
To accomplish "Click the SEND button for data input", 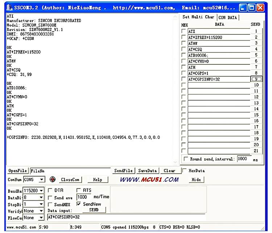I will (94, 210).
